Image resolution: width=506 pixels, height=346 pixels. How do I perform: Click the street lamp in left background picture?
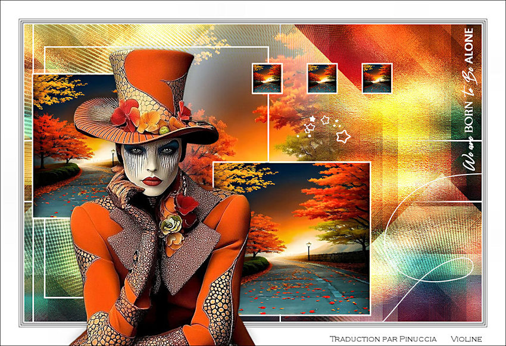click(113, 157)
